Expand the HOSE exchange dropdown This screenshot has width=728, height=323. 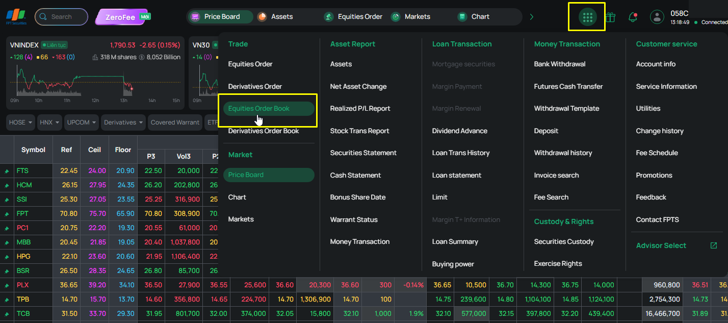(x=21, y=122)
